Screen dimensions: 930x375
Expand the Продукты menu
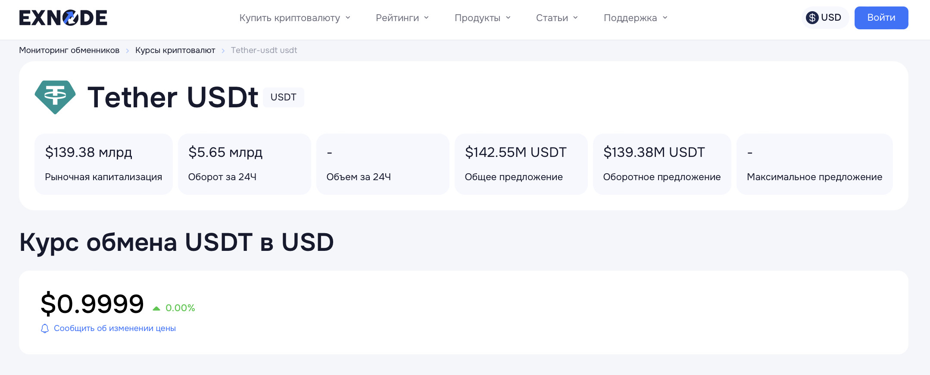482,18
